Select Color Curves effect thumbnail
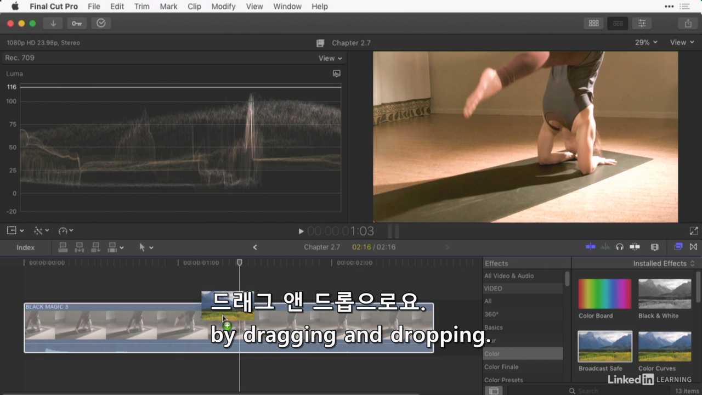The width and height of the screenshot is (702, 395). click(665, 346)
